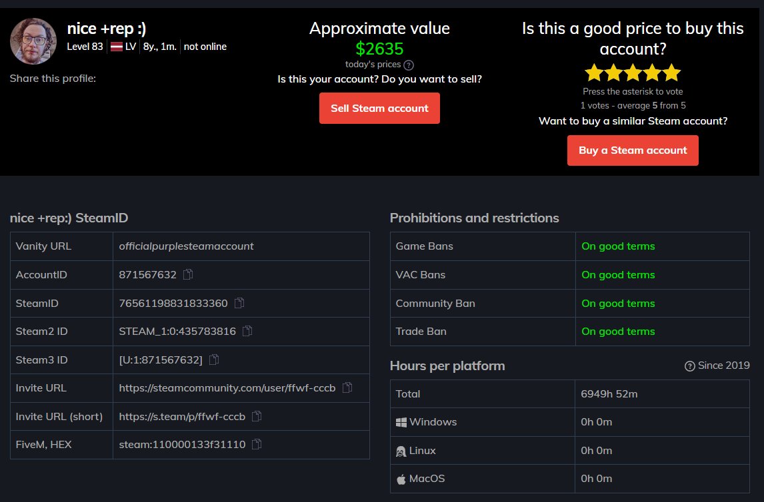Click the Since 2019 help icon
The width and height of the screenshot is (764, 502).
[x=690, y=366]
